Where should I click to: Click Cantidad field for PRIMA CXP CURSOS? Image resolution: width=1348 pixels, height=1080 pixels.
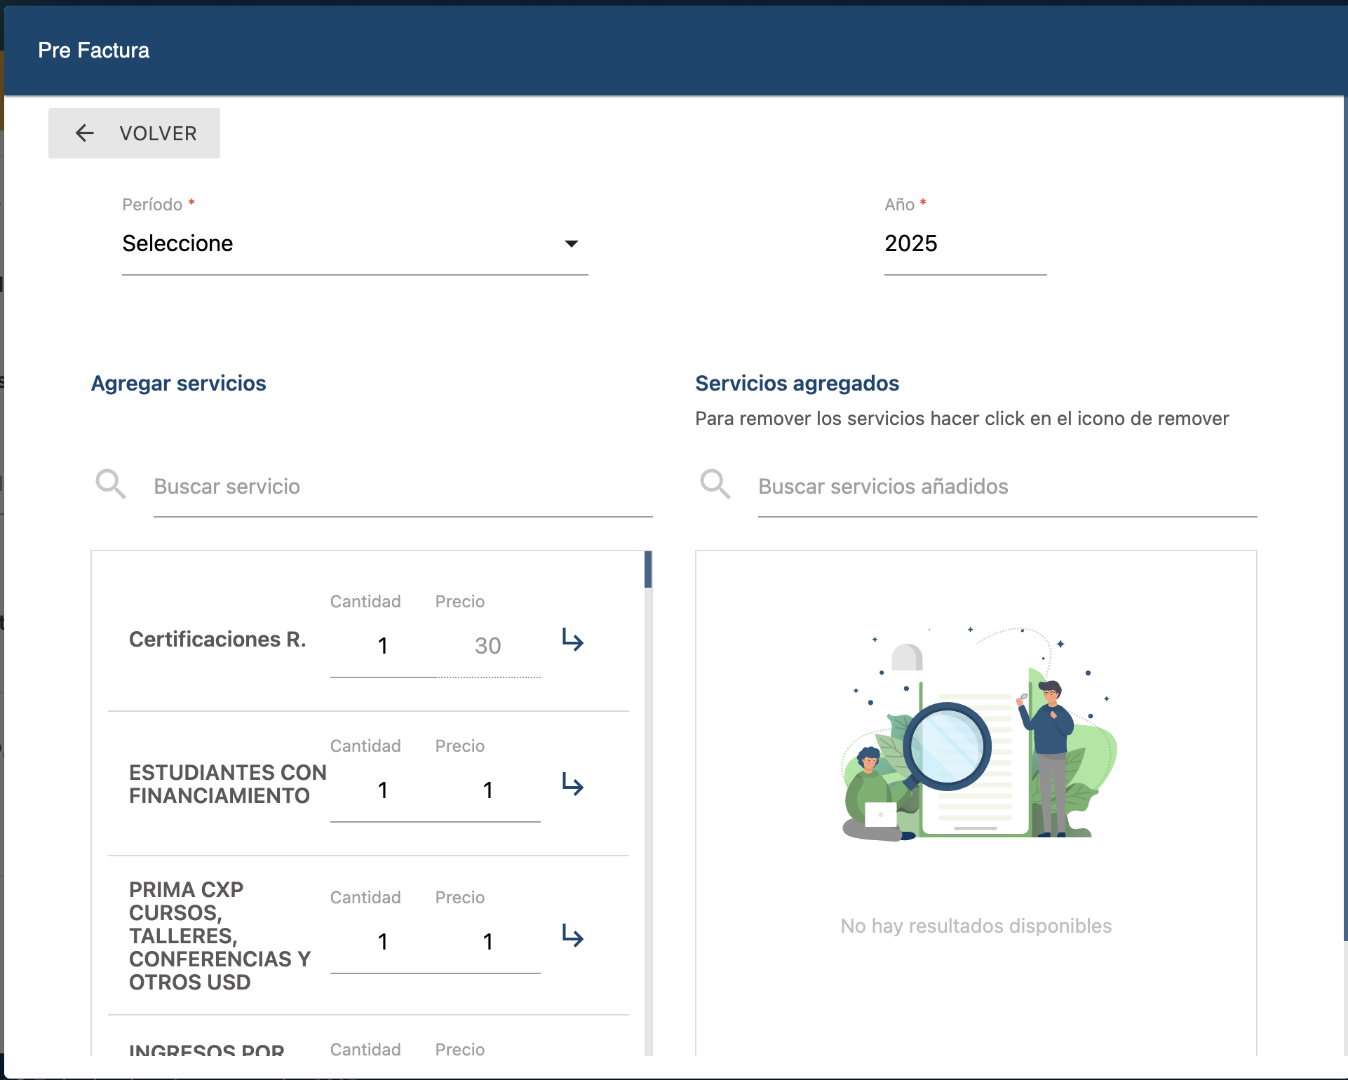pyautogui.click(x=383, y=942)
